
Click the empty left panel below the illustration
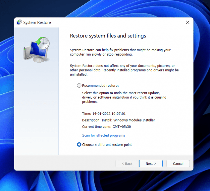tap(36, 109)
